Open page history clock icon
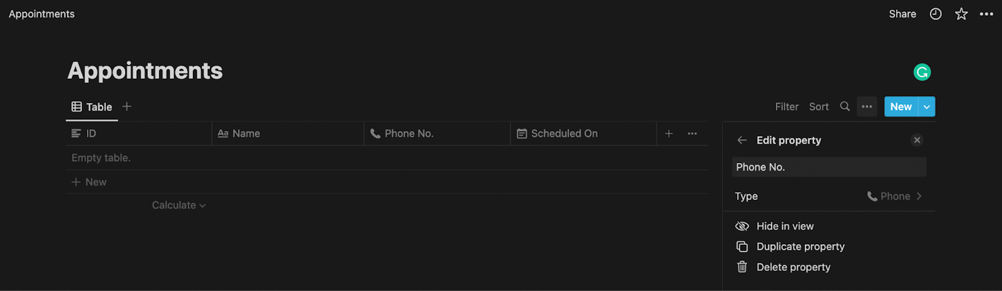The image size is (1002, 291). 936,14
